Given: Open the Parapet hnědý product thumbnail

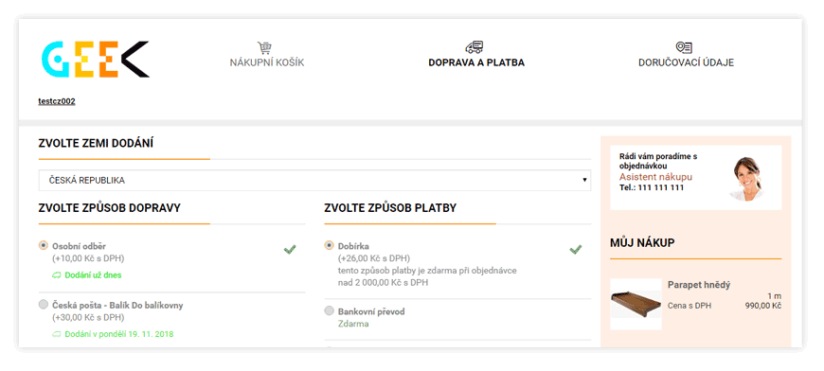Looking at the screenshot, I should click(x=636, y=304).
